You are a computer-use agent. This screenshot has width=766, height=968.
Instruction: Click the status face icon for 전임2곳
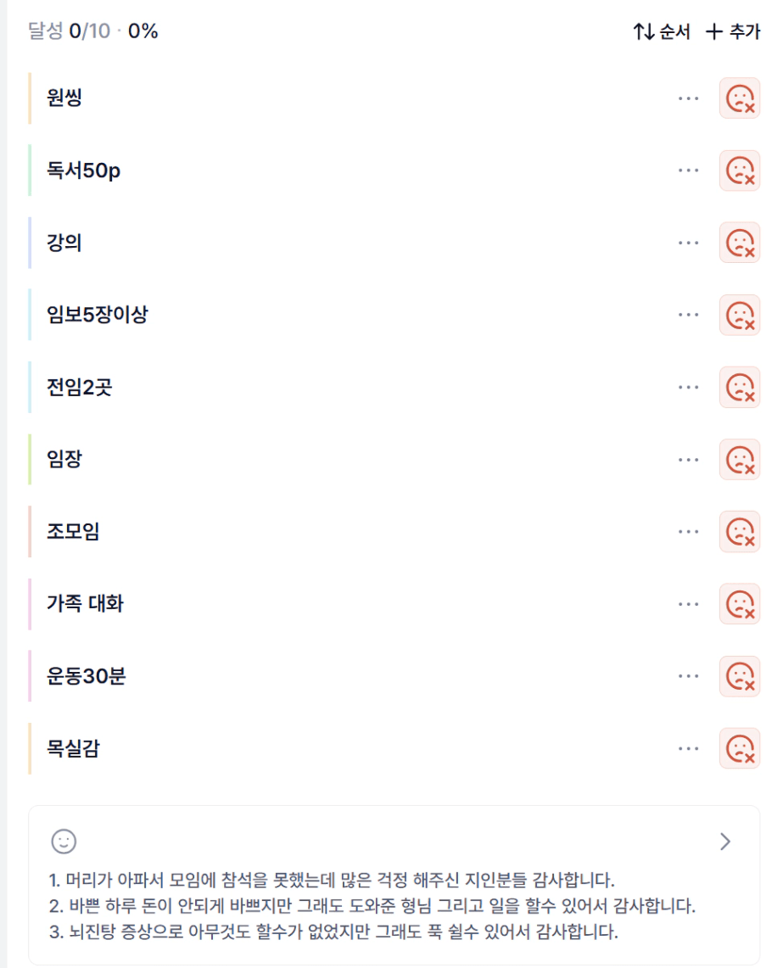[739, 387]
